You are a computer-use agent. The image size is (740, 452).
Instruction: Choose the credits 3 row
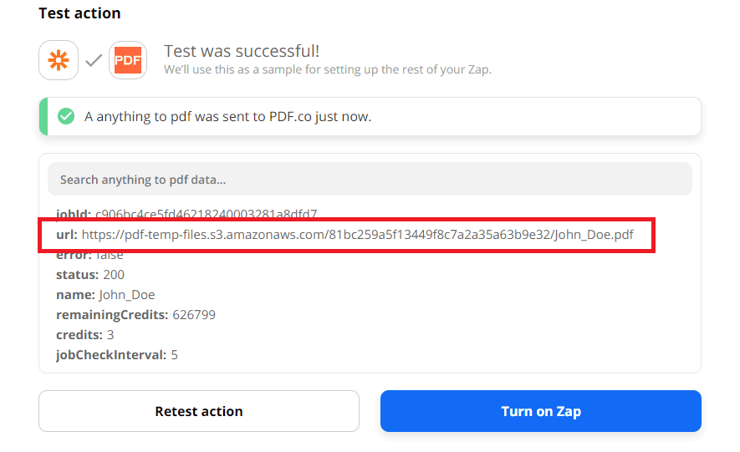(x=84, y=335)
